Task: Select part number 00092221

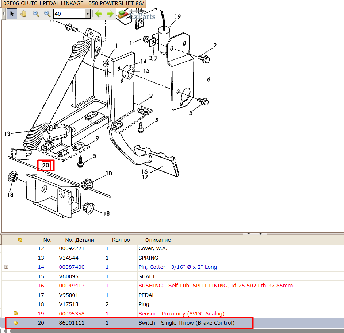Action: [x=72, y=249]
